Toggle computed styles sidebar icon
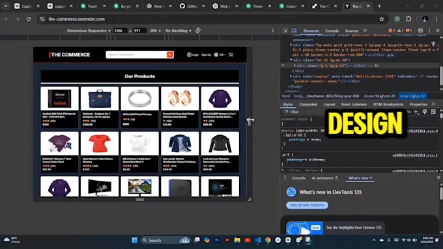The height and width of the screenshot is (249, 443). 433,112
